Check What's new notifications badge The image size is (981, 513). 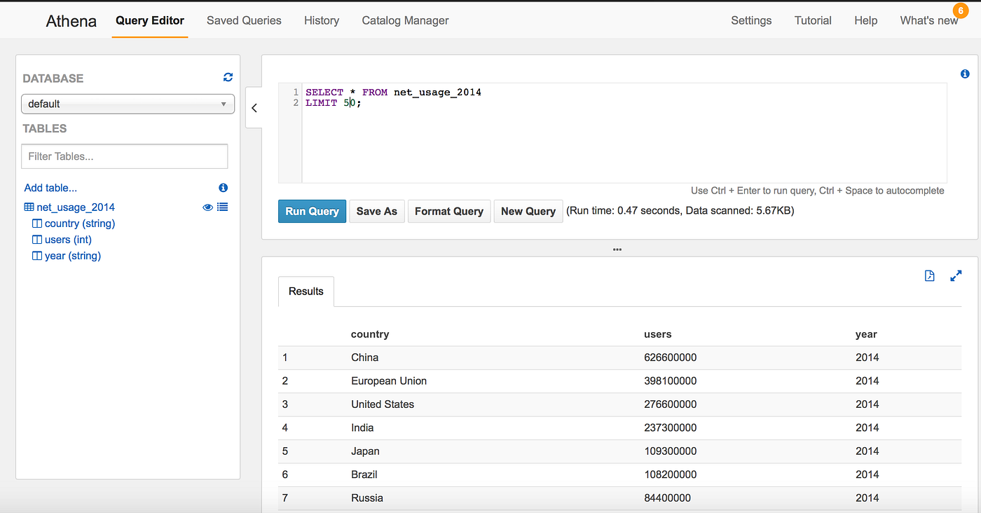pyautogui.click(x=959, y=11)
